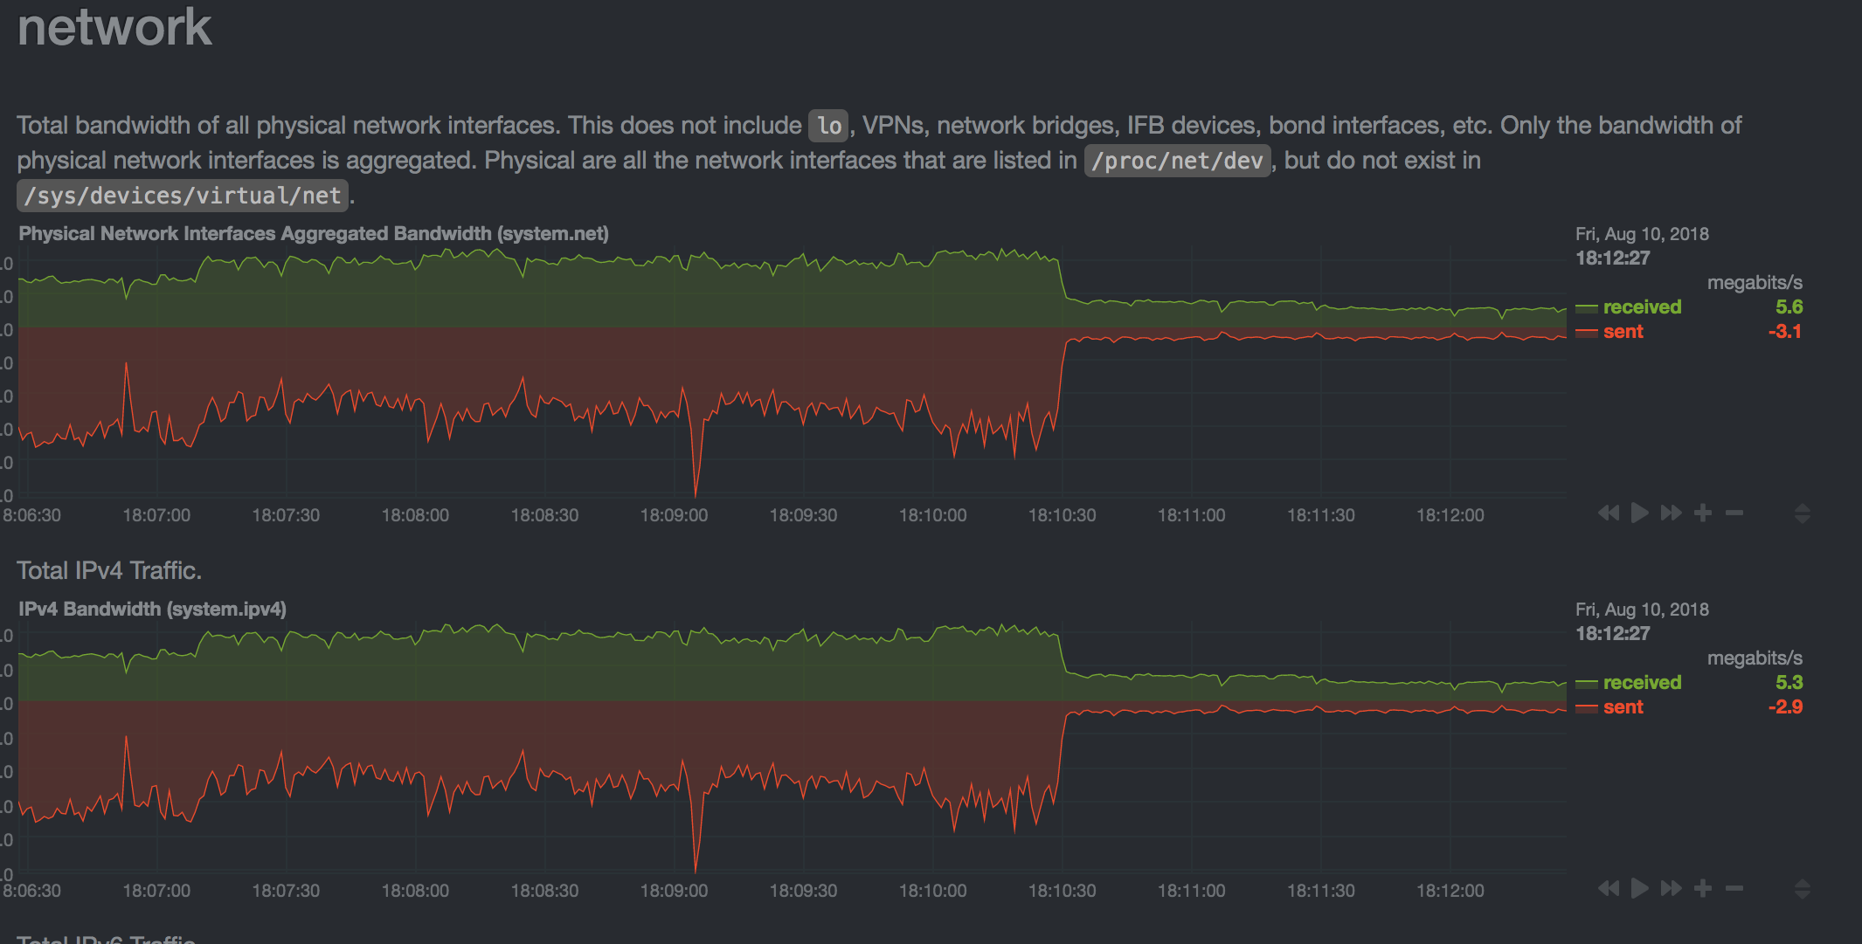Click the 18:08:00 label on IPv4 chart axis
This screenshot has height=944, width=1862.
tap(415, 891)
